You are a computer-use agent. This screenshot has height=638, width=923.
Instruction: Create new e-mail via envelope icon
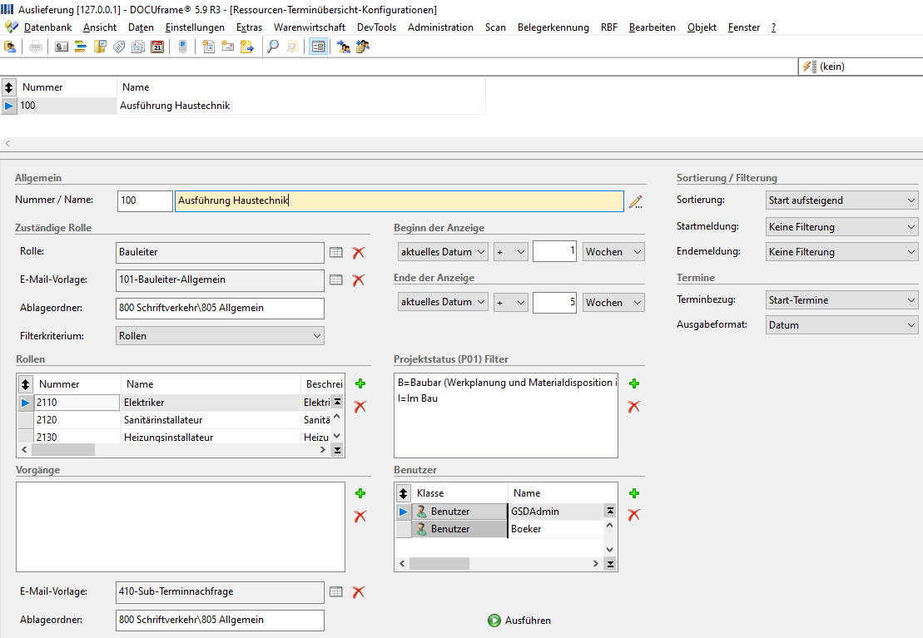[228, 47]
